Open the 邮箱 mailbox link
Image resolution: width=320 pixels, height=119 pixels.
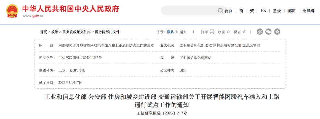click(292, 11)
